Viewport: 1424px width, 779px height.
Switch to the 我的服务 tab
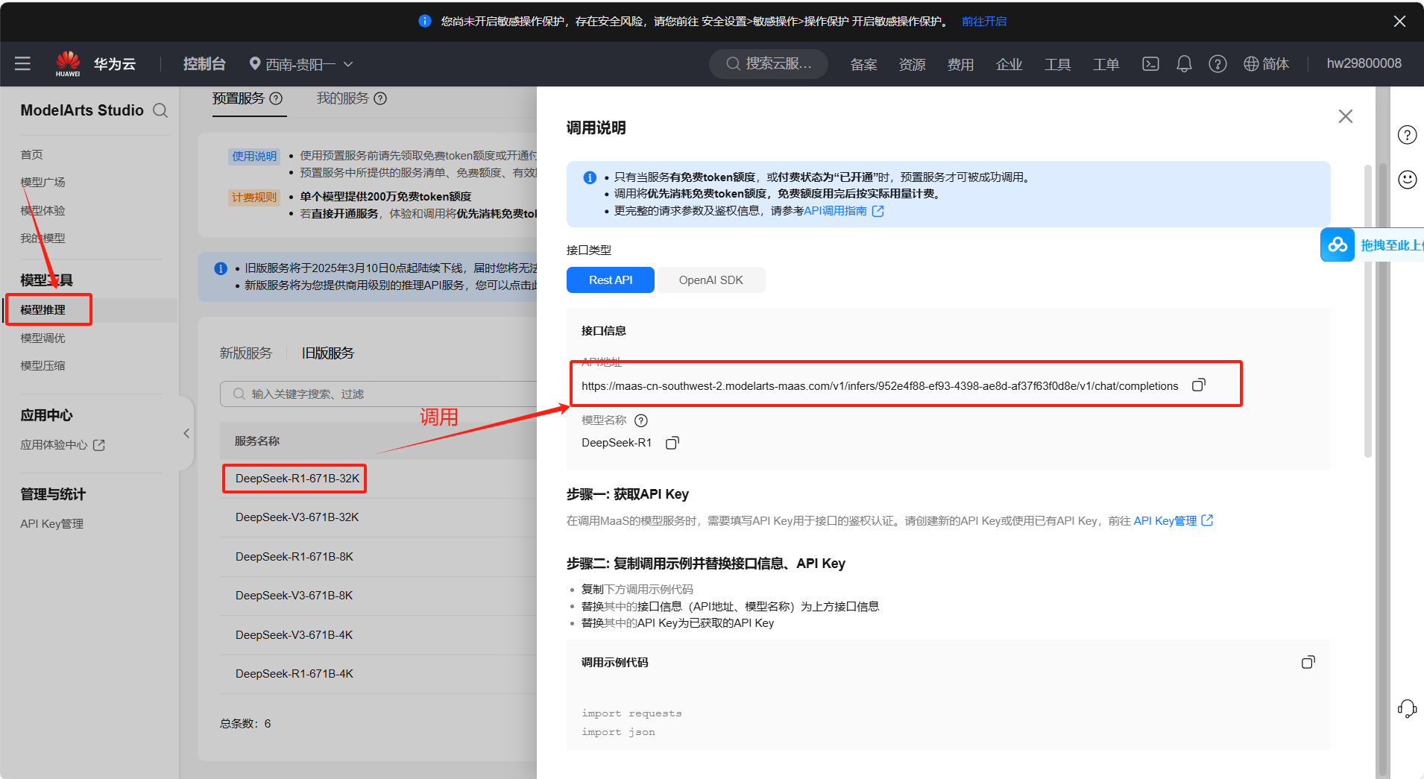point(344,98)
